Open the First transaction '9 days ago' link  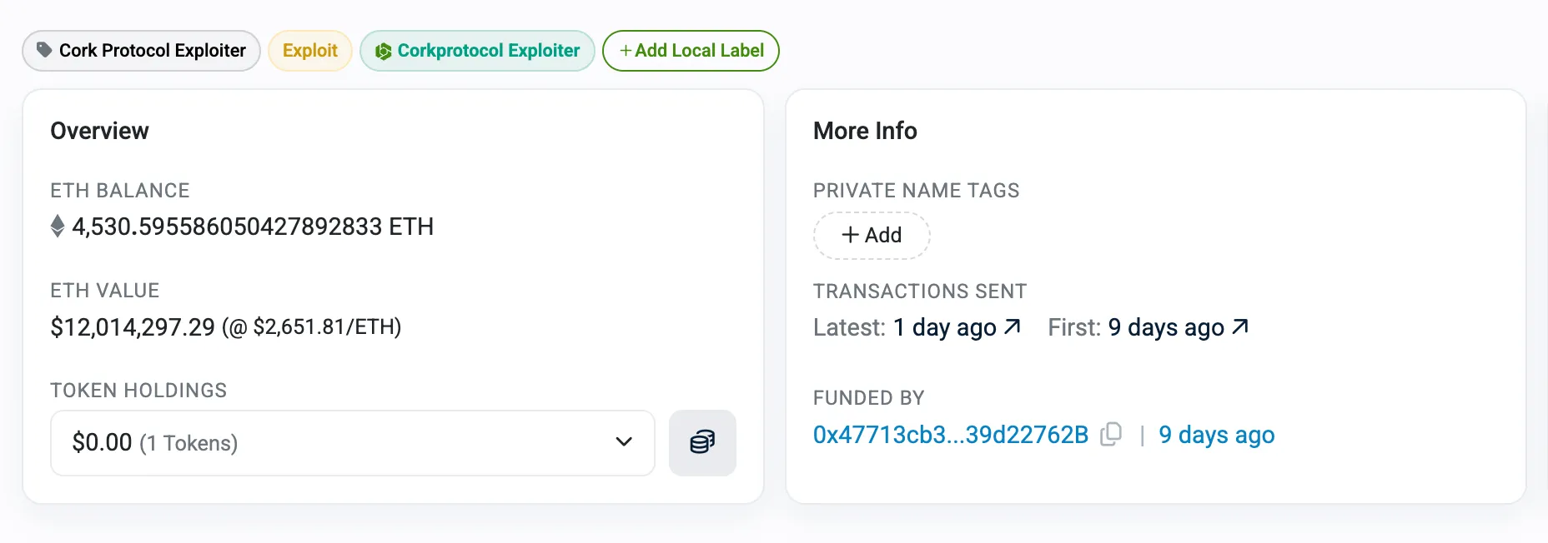(x=1165, y=327)
